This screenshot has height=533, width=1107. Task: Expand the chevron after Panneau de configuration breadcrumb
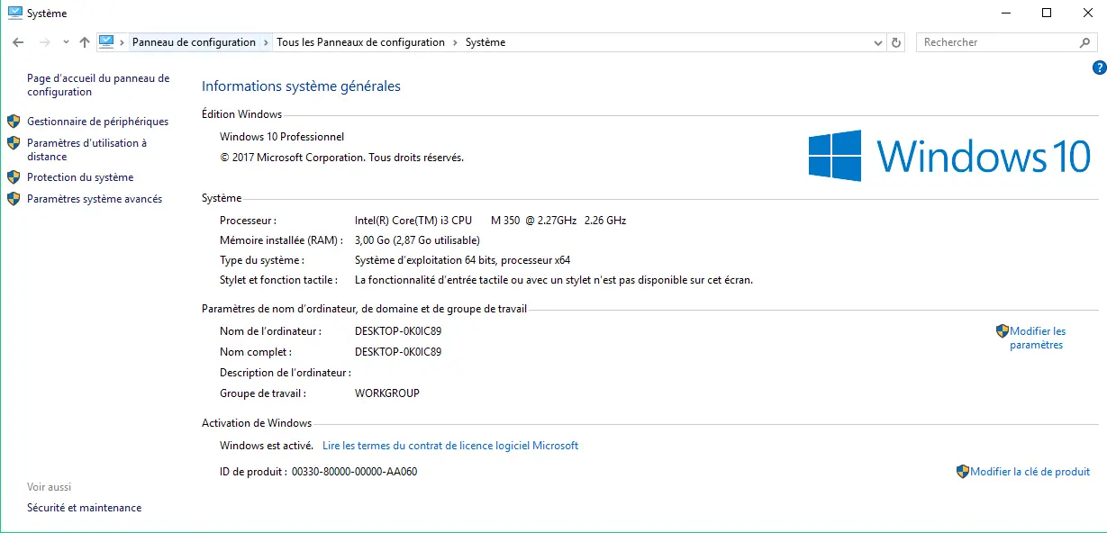coord(266,42)
